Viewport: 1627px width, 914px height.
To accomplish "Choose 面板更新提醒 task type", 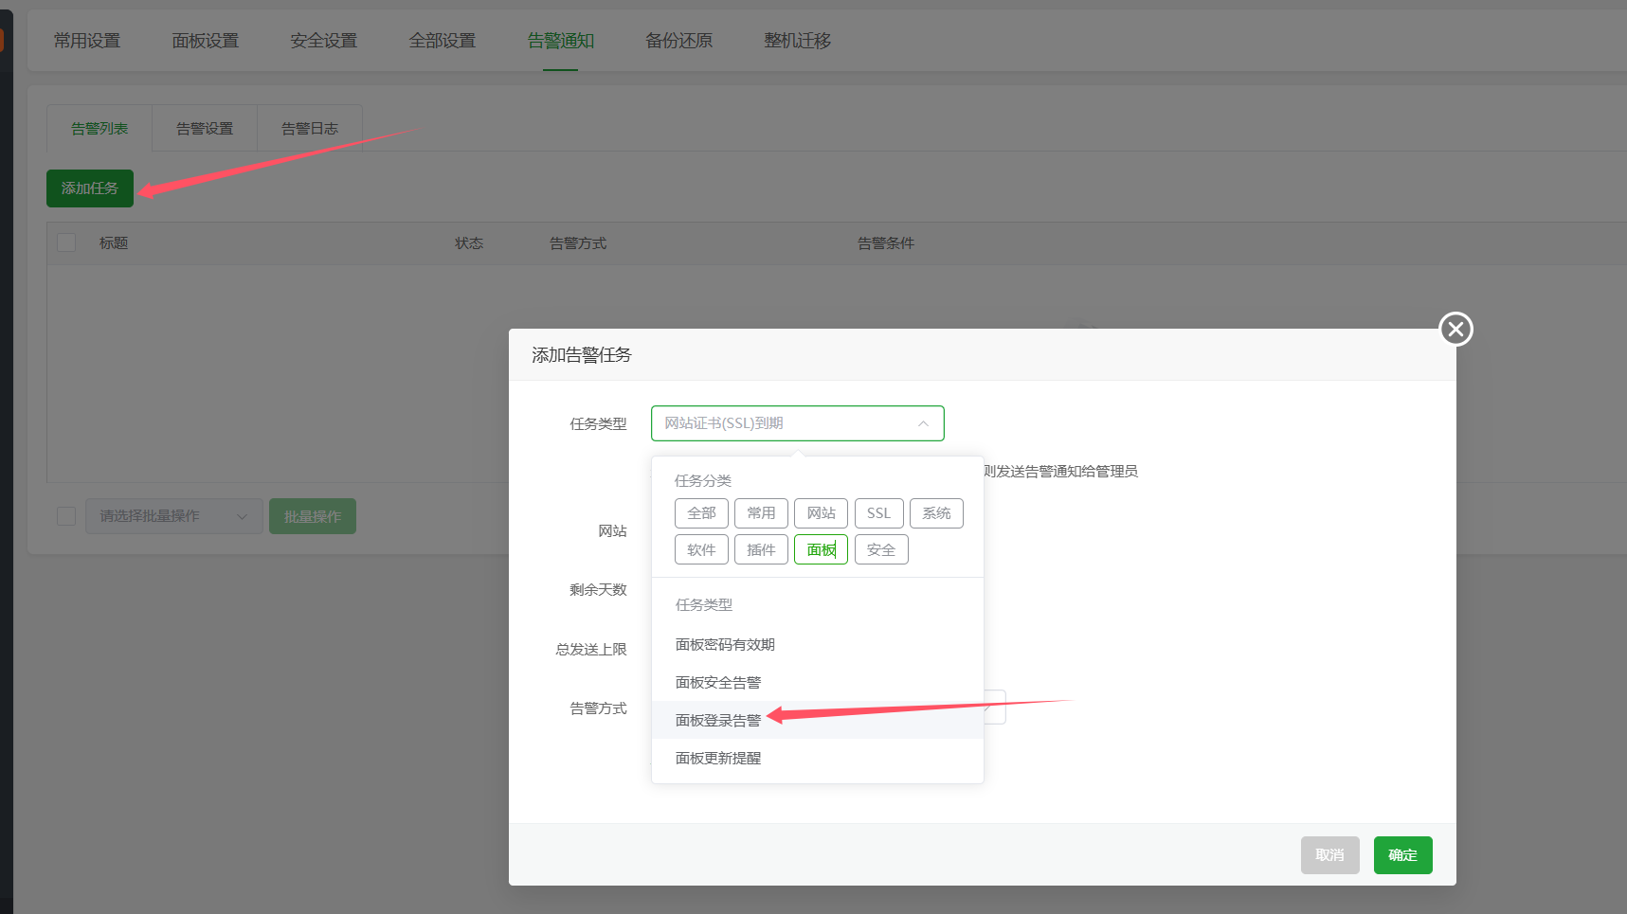I will (817, 758).
